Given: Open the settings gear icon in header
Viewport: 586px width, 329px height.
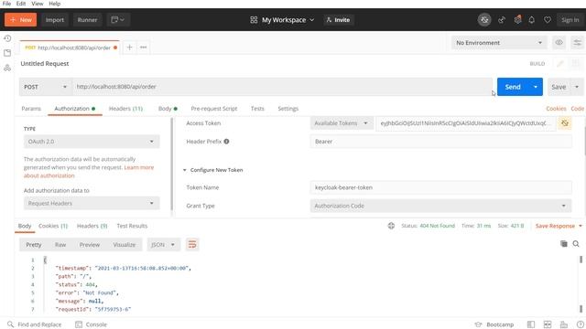Looking at the screenshot, I should (x=517, y=20).
